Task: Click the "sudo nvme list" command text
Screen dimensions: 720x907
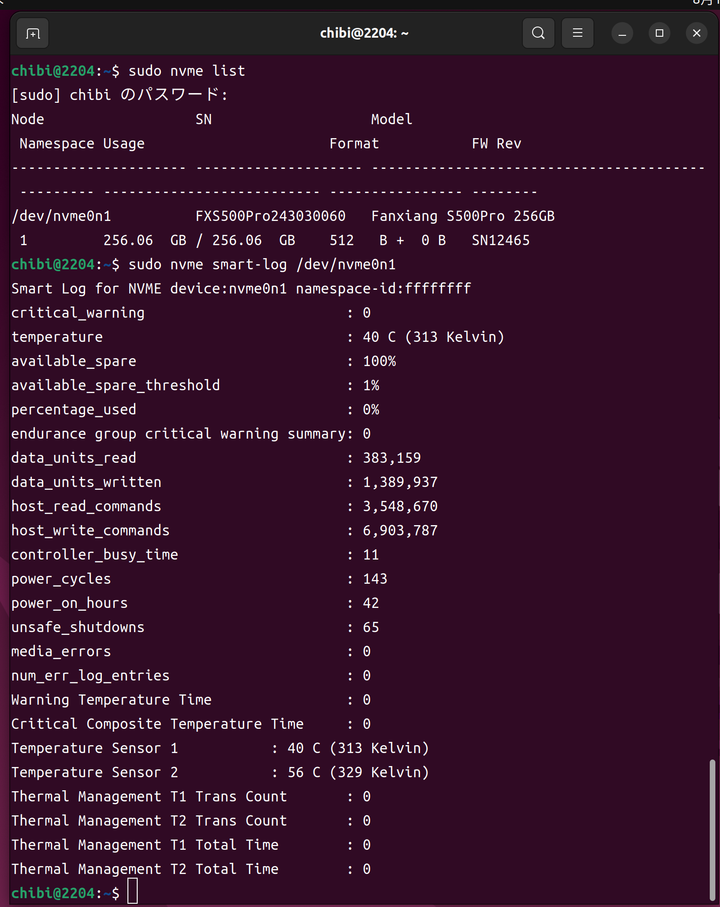Action: [x=187, y=71]
